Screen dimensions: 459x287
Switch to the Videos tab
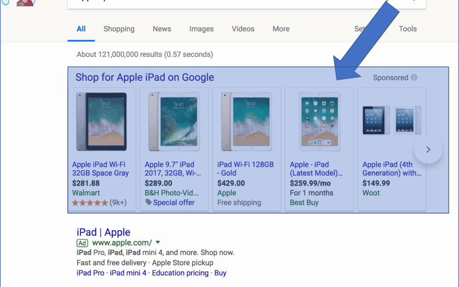pos(243,29)
